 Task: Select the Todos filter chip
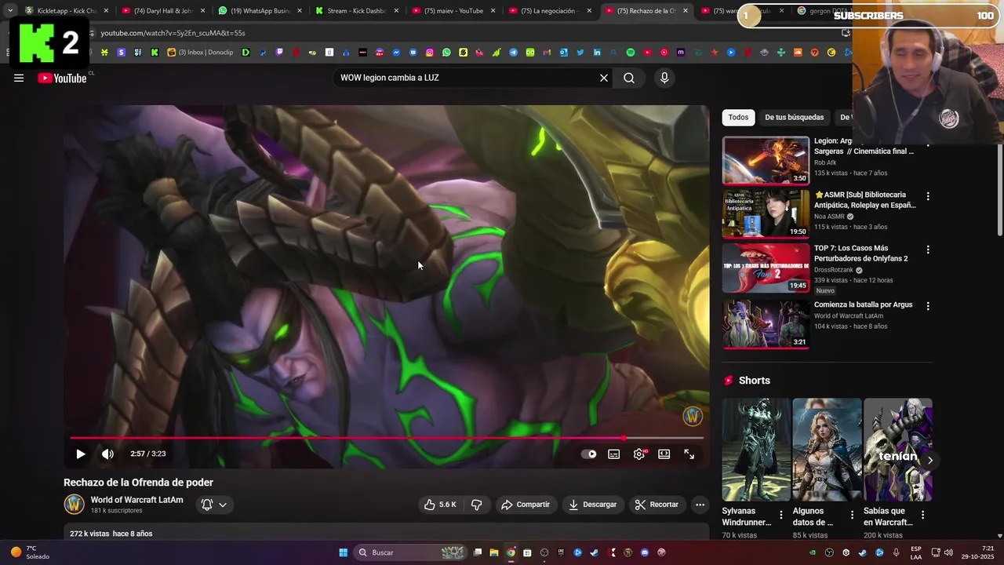tap(738, 117)
